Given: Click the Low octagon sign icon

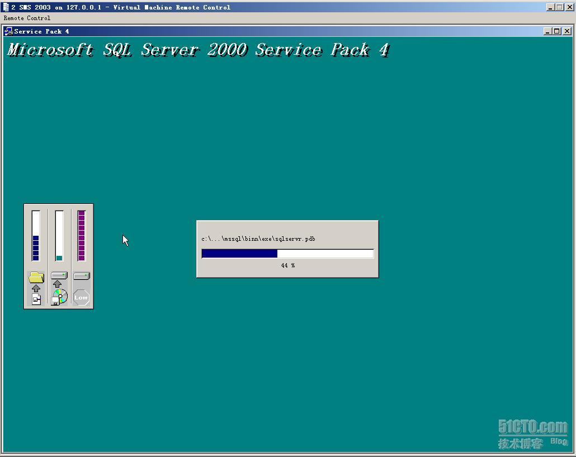Looking at the screenshot, I should pyautogui.click(x=81, y=297).
